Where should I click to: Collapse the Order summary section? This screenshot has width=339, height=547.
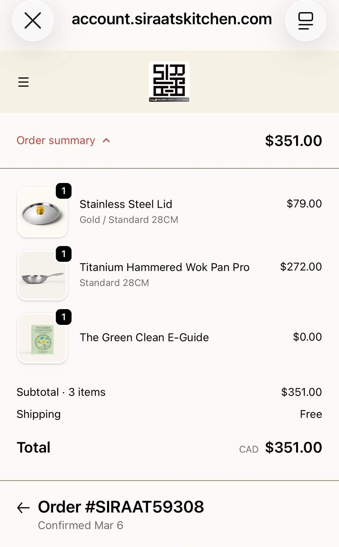point(56,141)
